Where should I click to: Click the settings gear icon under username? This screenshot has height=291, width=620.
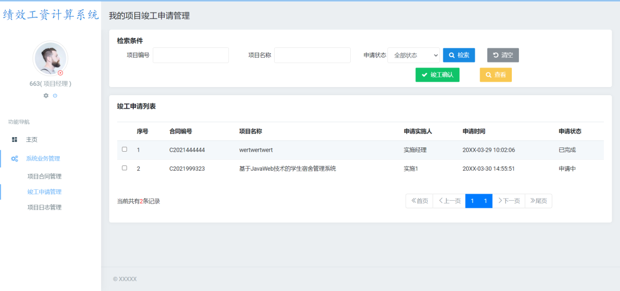coord(46,96)
